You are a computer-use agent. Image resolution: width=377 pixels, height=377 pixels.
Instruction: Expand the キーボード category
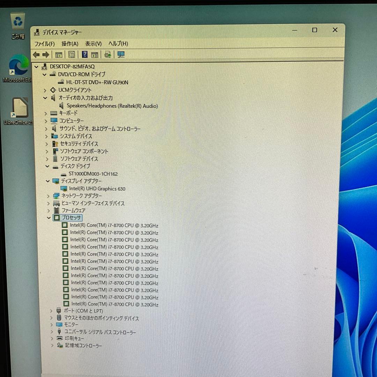tap(46, 113)
